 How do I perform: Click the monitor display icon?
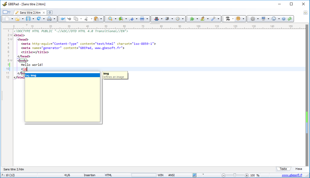[263, 19]
